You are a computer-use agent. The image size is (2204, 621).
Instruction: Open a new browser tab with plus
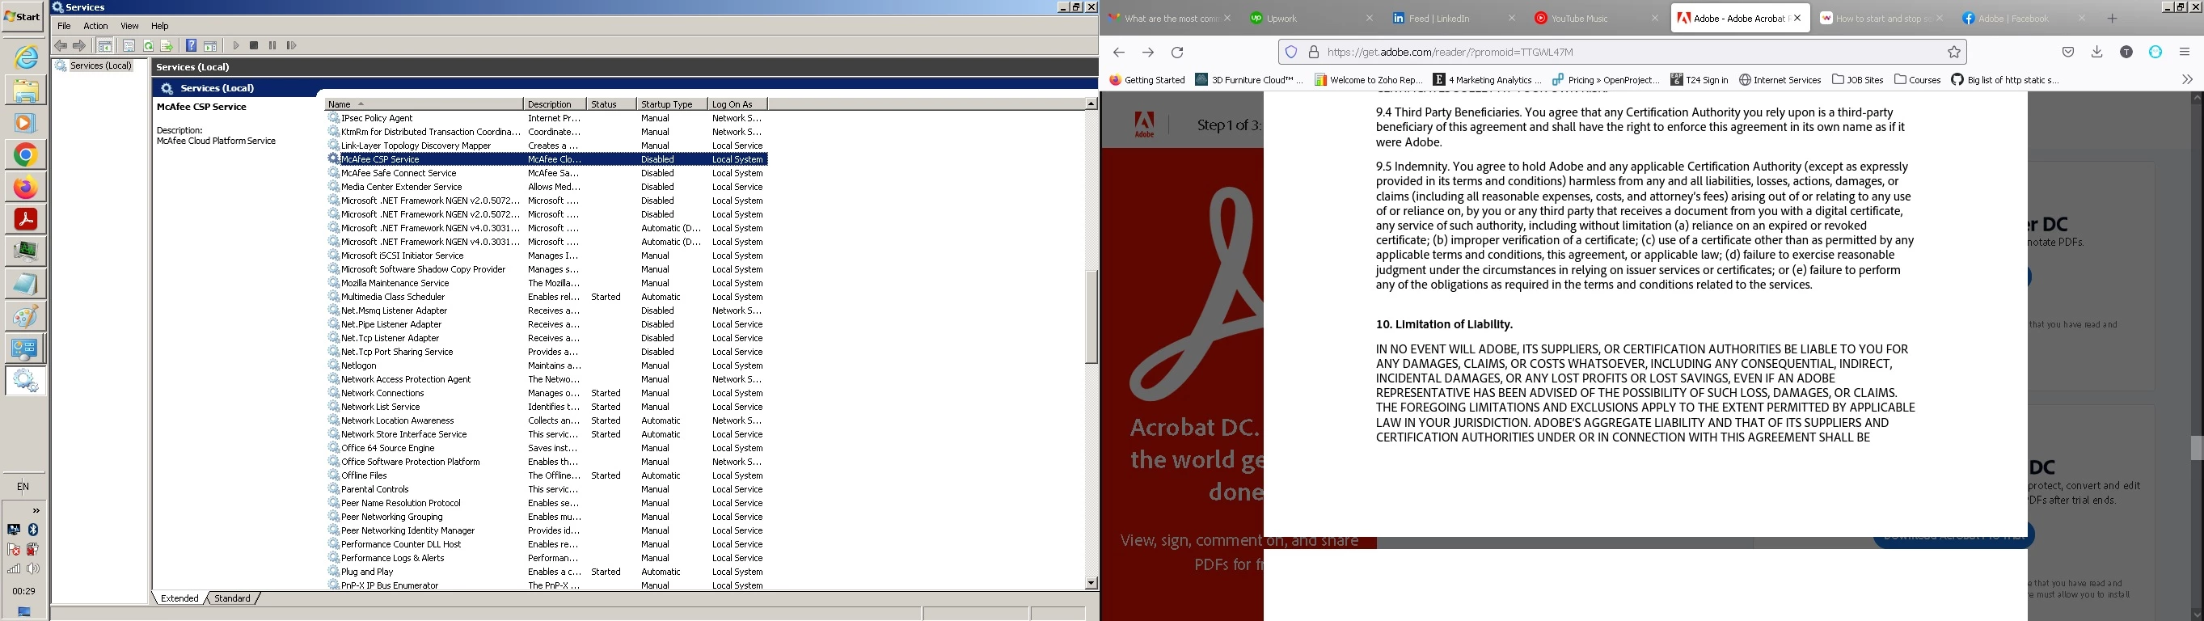2112,19
